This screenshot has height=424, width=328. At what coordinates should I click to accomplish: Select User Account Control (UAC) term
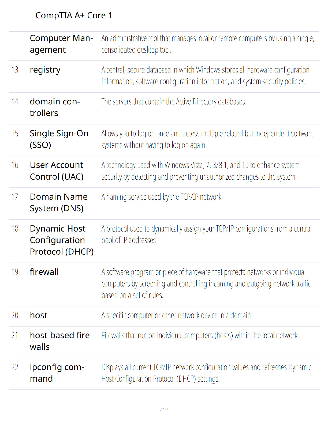(57, 171)
